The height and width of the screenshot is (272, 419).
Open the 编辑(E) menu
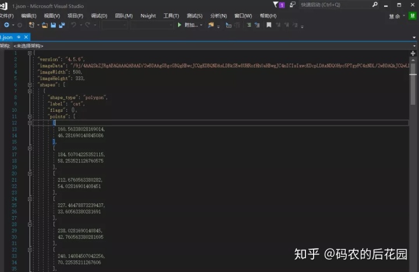[29, 16]
